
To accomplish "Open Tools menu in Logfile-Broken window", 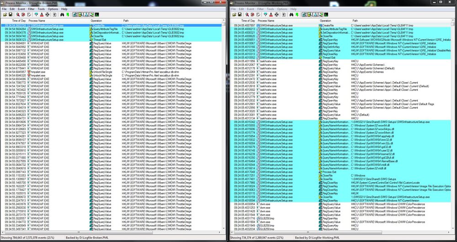I will click(x=41, y=9).
